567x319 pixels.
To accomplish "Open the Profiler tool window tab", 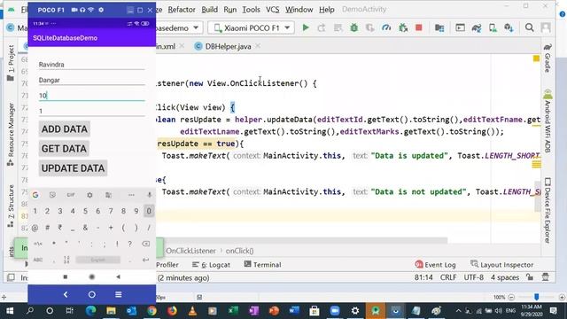I will (x=167, y=265).
